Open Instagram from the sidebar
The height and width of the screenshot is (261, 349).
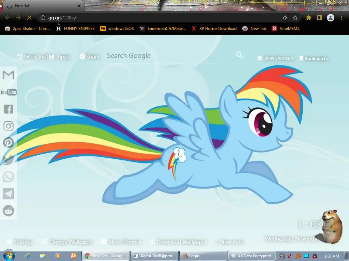pos(9,126)
